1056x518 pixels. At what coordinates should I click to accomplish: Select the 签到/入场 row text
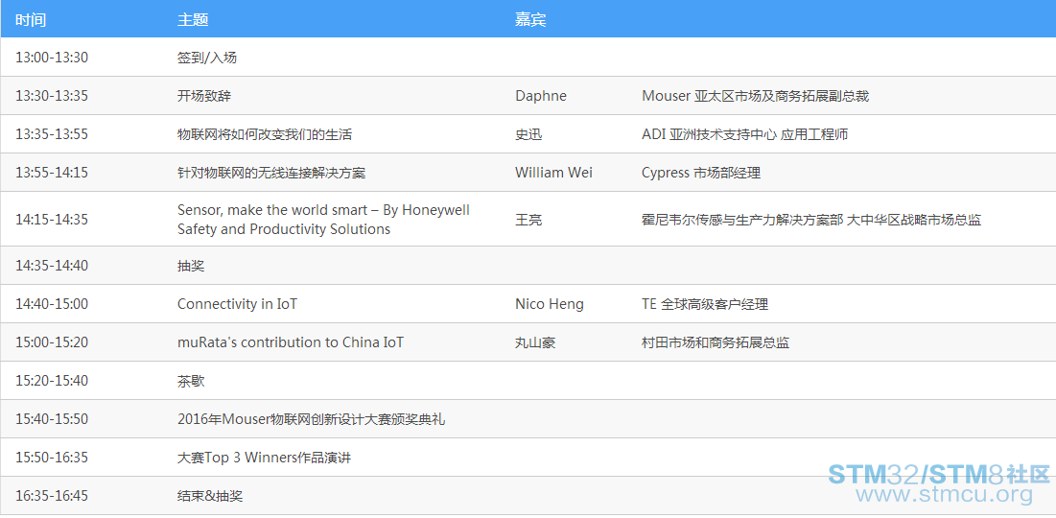[x=207, y=58]
